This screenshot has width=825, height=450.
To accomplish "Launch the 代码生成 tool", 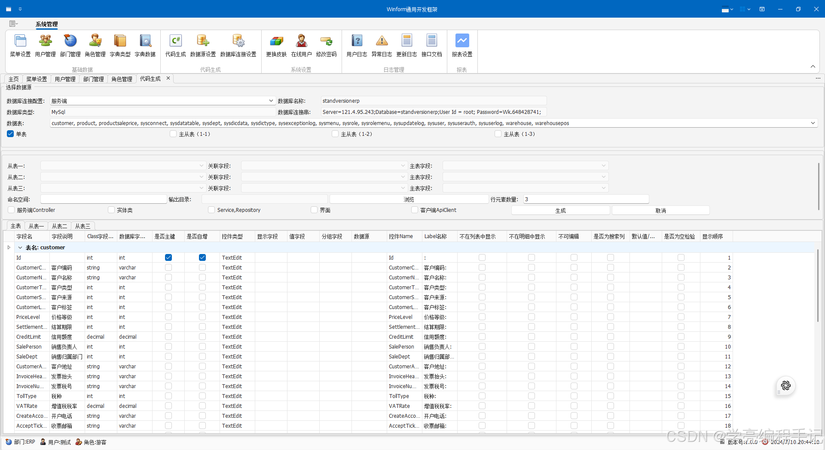I will pos(175,45).
